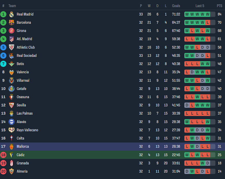Open the Cádiz team crest
The width and height of the screenshot is (225, 179).
[12, 155]
